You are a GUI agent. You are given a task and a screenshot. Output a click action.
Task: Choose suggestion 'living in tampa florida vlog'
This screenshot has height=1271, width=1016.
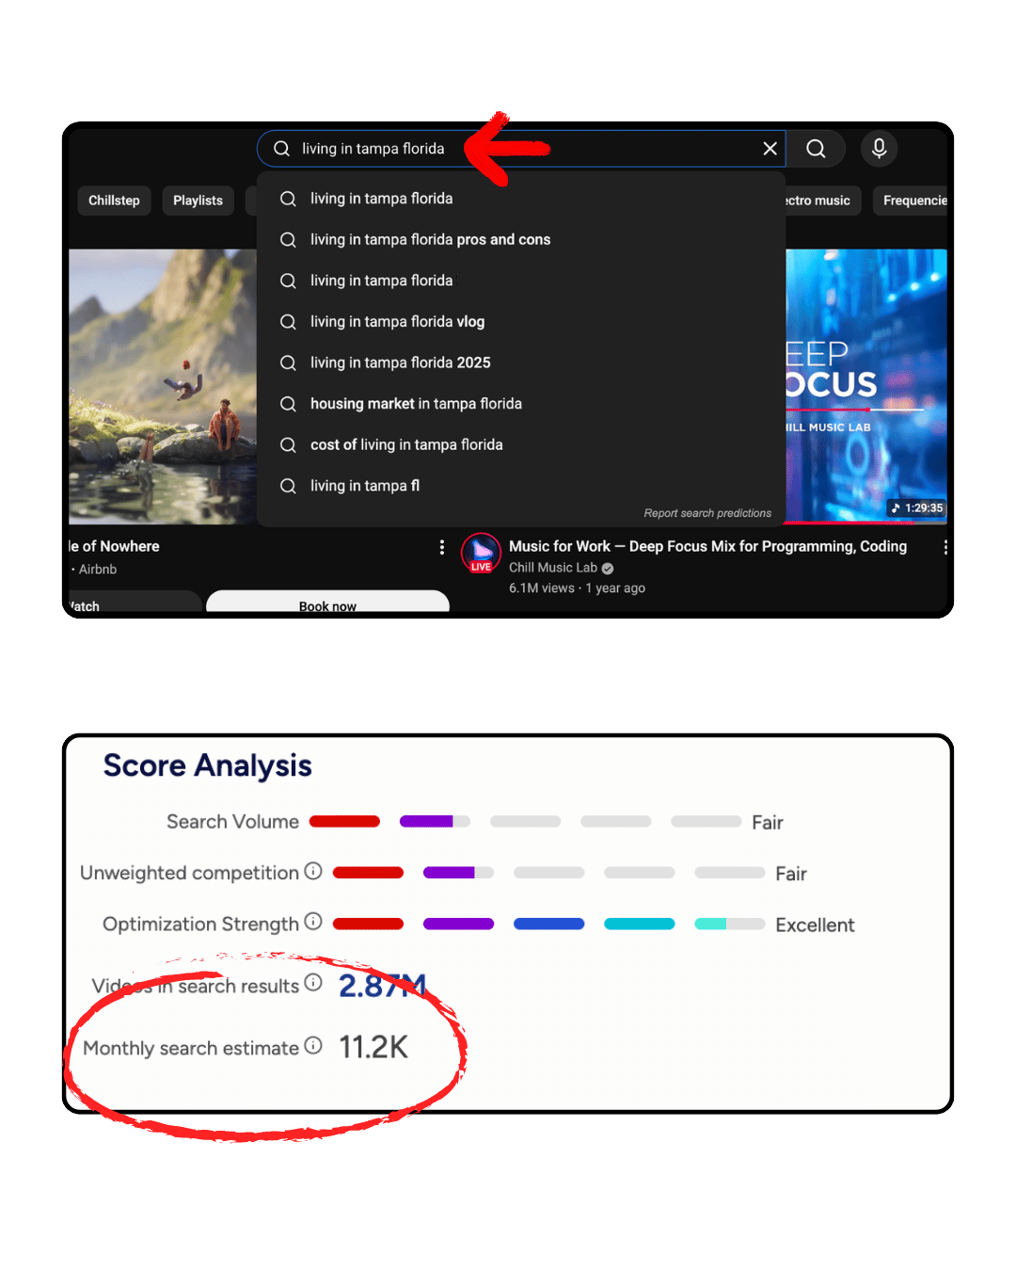[x=397, y=322]
